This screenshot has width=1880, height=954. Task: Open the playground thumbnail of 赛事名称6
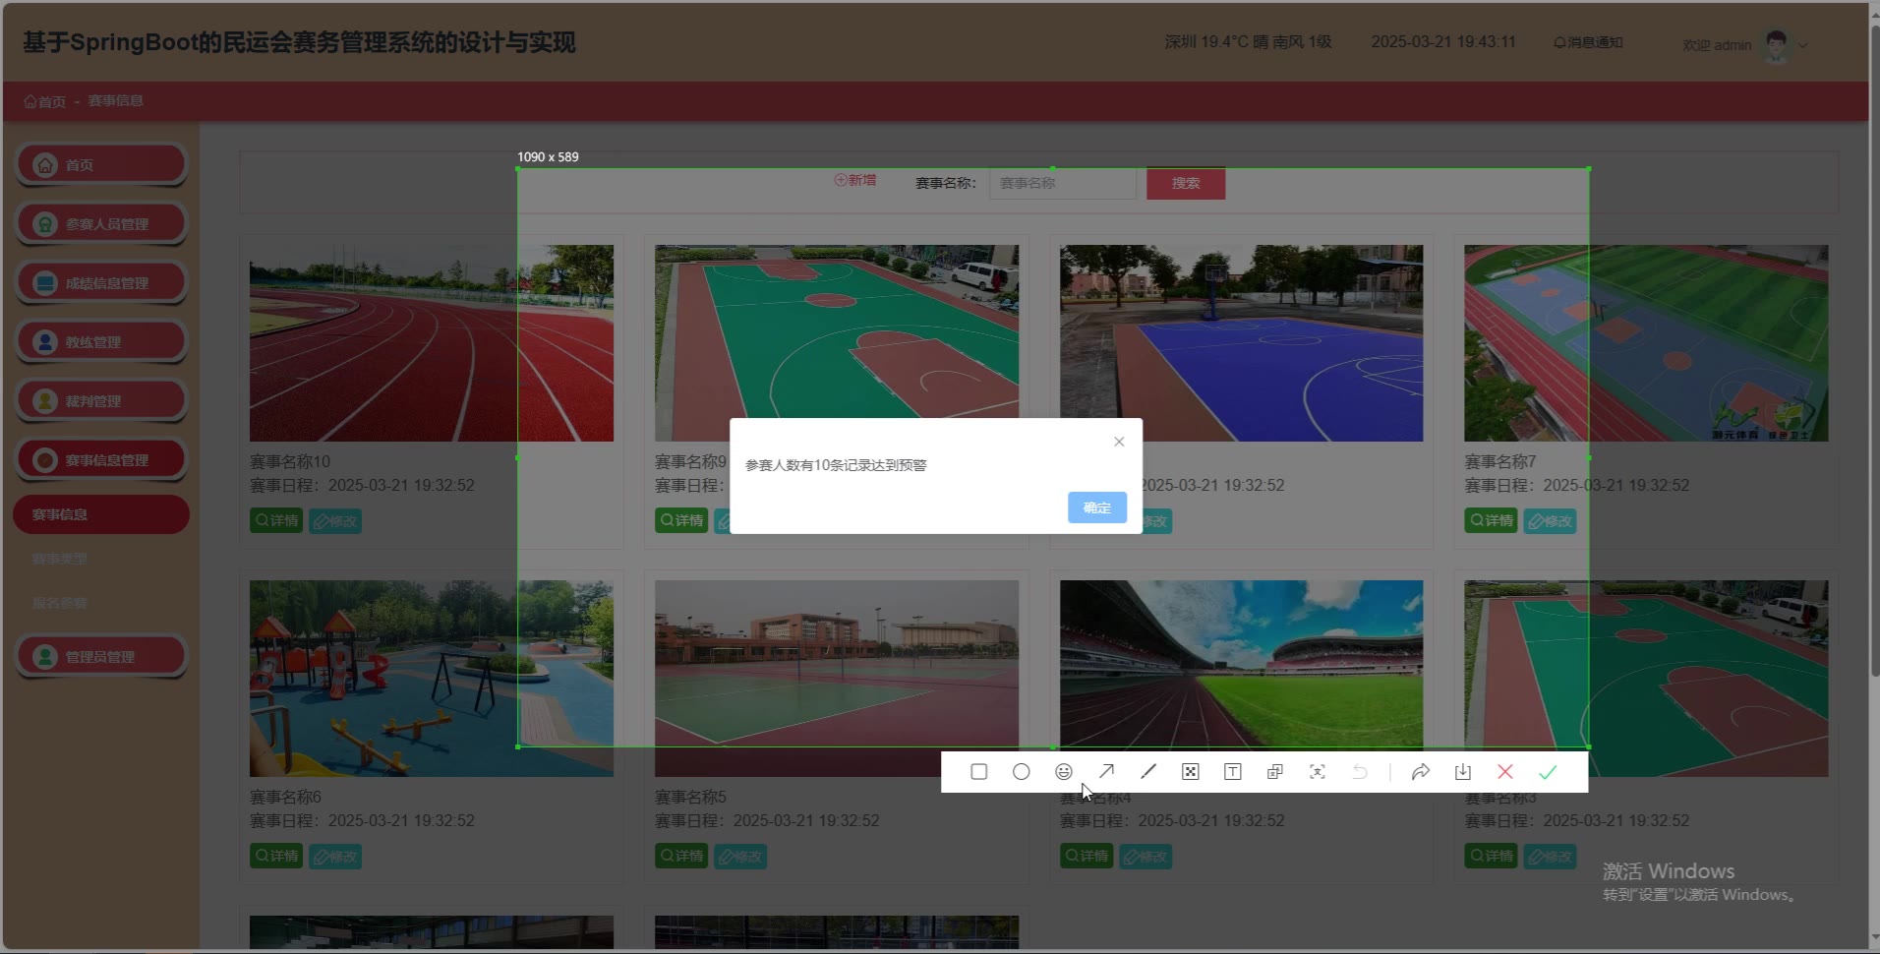(432, 679)
